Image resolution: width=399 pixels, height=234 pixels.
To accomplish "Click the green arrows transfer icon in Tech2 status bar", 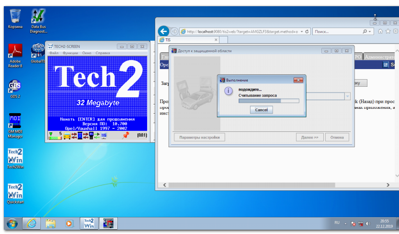I will point(97,135).
